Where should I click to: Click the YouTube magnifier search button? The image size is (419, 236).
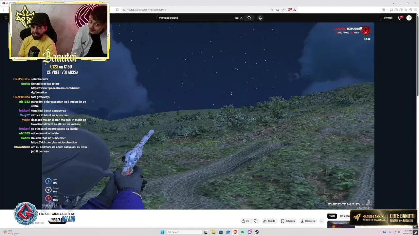(249, 18)
